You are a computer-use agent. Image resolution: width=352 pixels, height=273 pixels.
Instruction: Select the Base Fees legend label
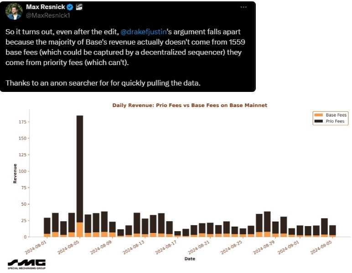pos(336,115)
